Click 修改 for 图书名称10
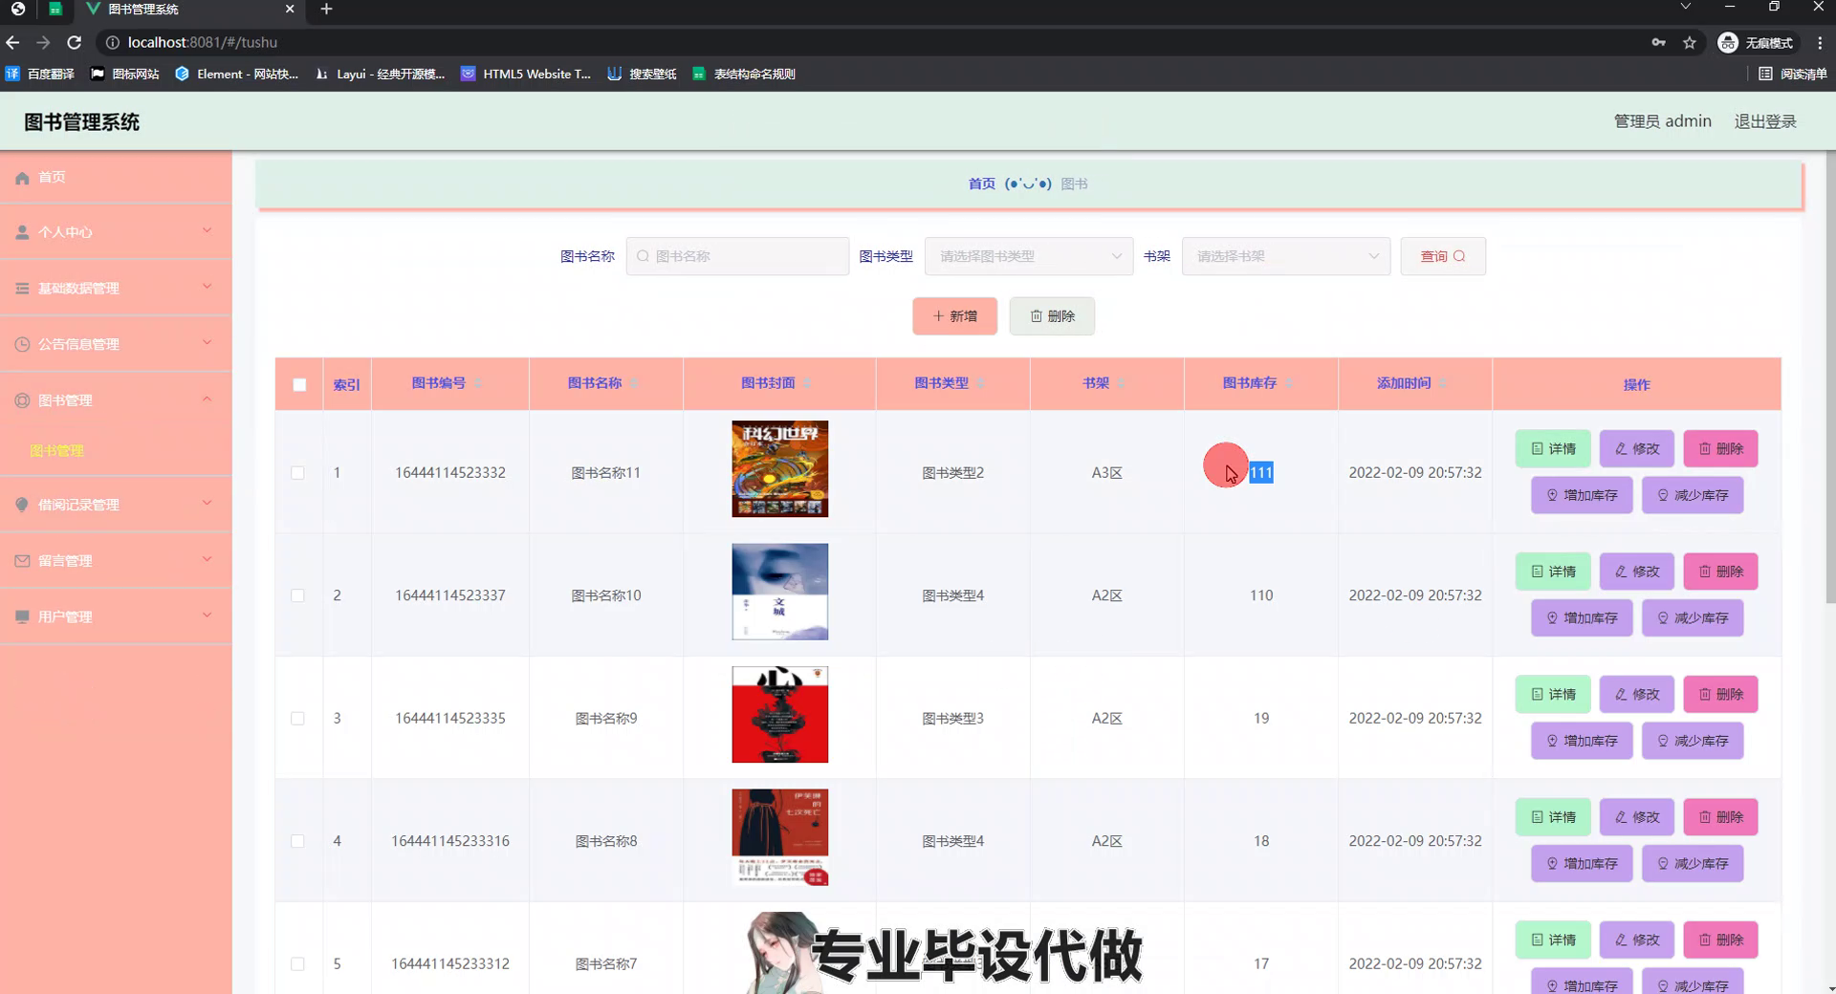 1637,572
